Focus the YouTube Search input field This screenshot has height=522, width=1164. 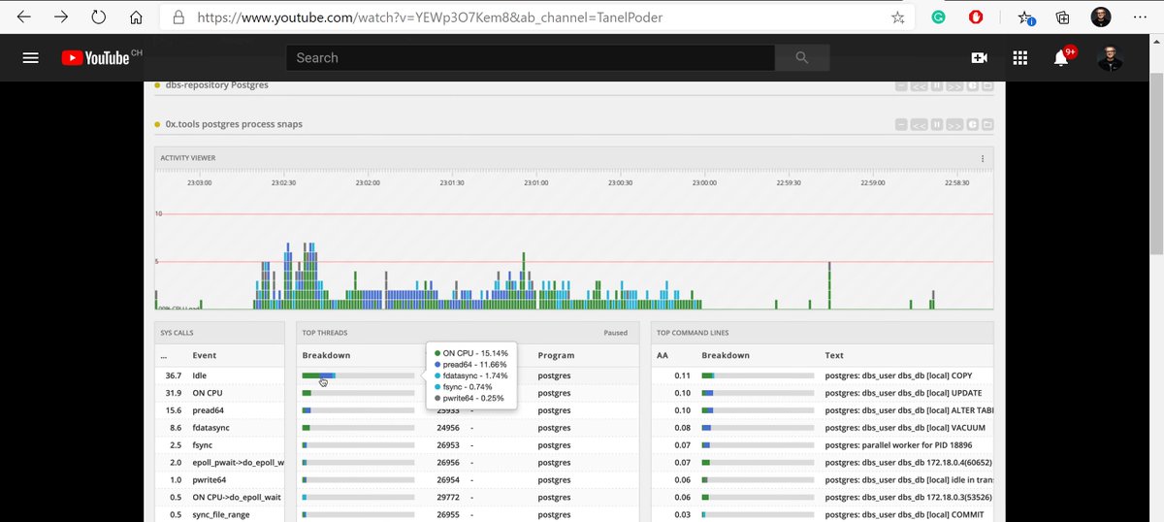click(x=531, y=58)
